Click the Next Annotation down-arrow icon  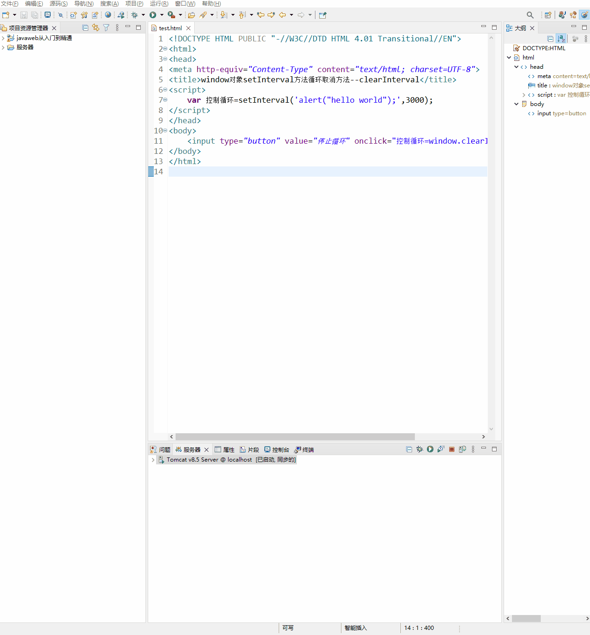click(x=223, y=15)
